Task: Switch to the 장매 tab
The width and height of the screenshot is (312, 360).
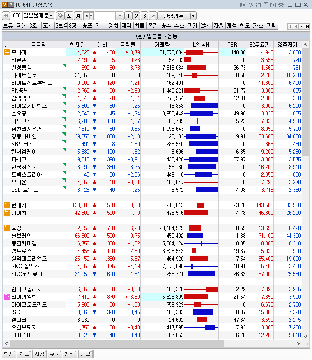Action: point(21,26)
